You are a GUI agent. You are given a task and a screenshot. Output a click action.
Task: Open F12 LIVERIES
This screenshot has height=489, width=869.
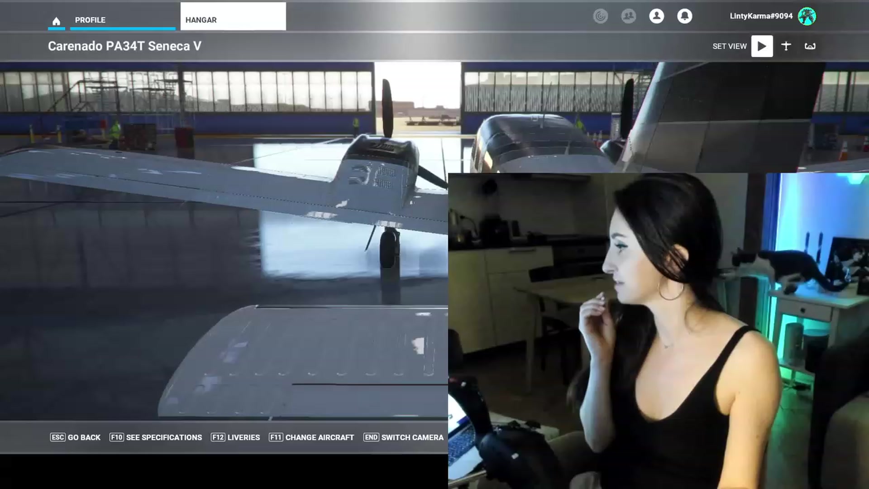tap(235, 437)
